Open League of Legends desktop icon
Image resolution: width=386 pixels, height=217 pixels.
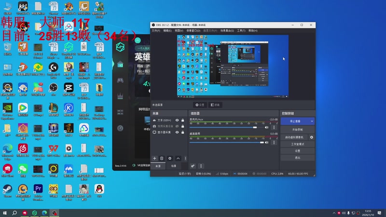(53, 110)
